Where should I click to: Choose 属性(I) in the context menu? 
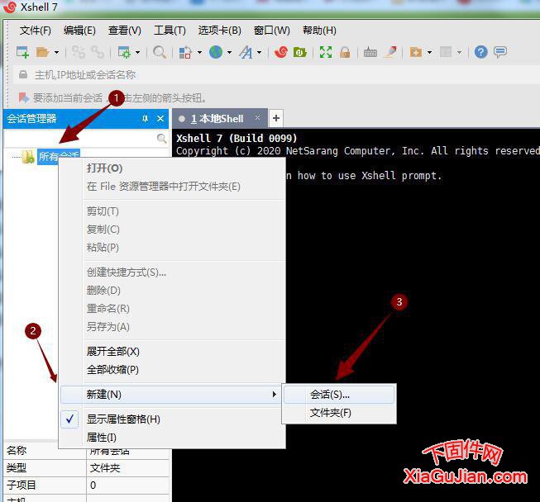point(172,438)
